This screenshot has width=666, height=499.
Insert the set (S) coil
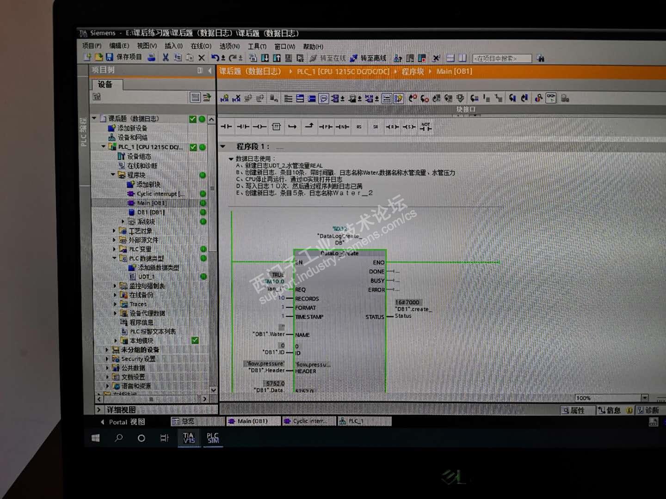pyautogui.click(x=409, y=126)
